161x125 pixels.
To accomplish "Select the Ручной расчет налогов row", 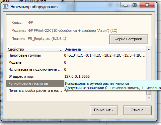I will (35, 83).
